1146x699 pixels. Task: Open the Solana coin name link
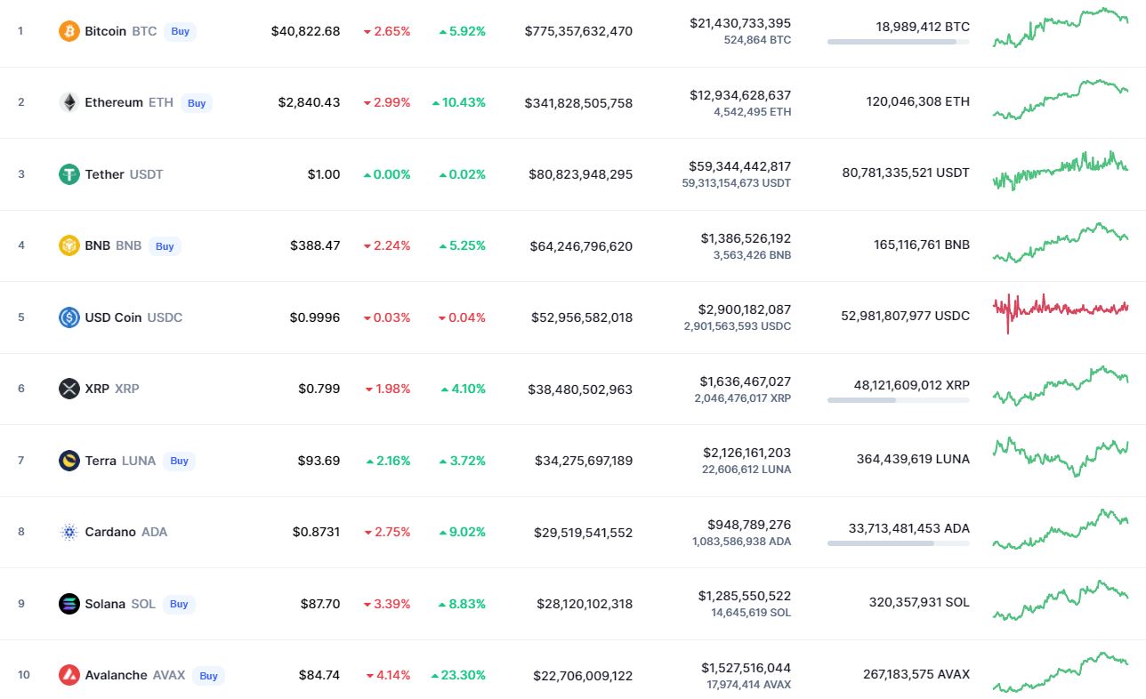point(105,604)
